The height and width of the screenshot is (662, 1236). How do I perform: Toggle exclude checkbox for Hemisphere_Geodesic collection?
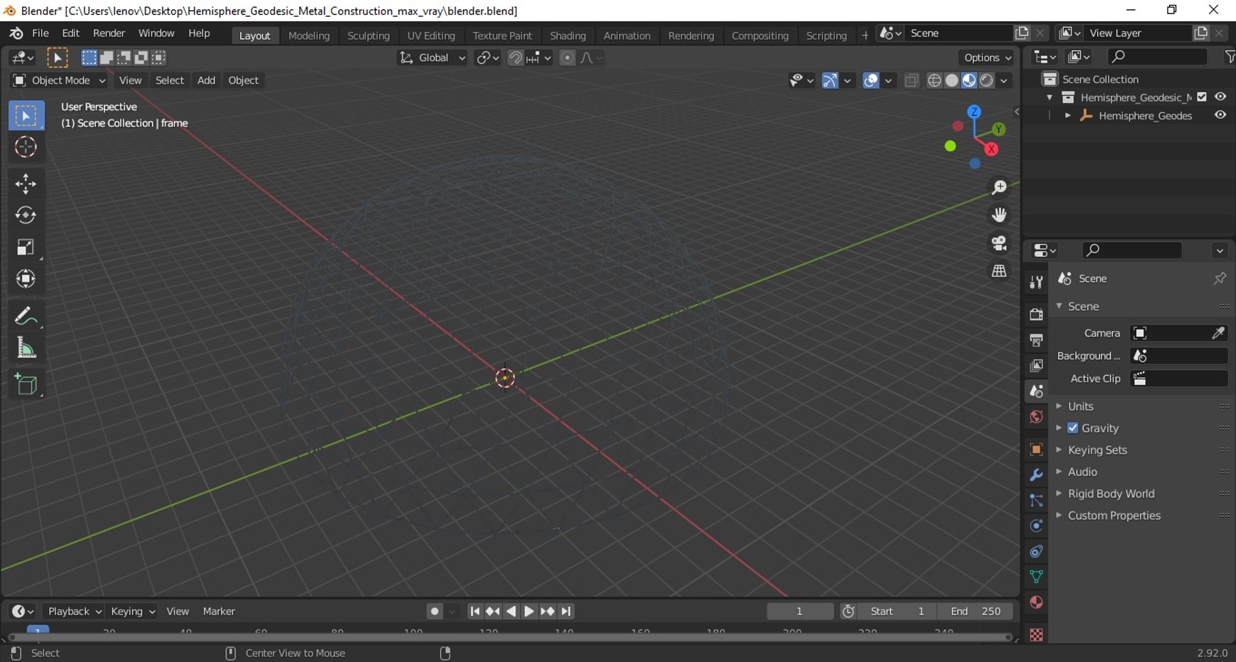point(1202,97)
